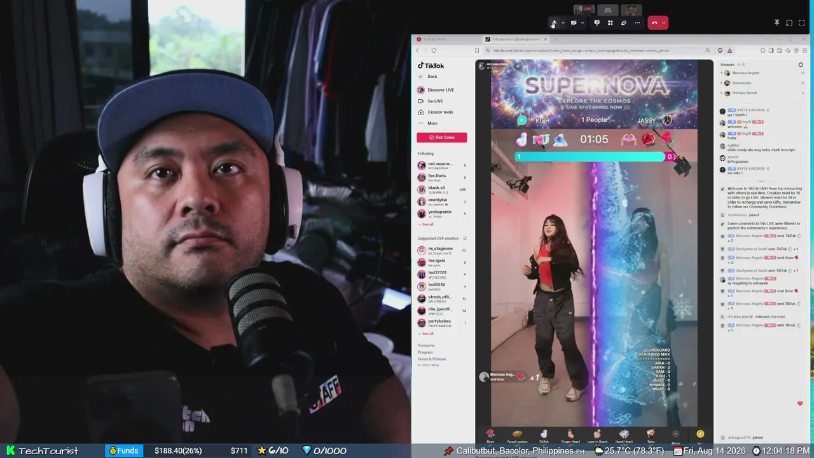Screen dimensions: 814x458
Task: Click Back in TikTok sidebar
Action: [x=432, y=76]
